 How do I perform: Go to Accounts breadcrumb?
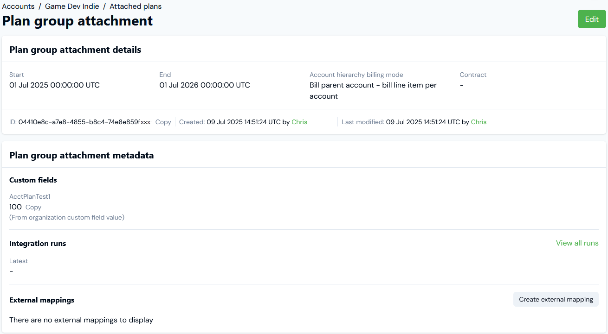pyautogui.click(x=19, y=6)
